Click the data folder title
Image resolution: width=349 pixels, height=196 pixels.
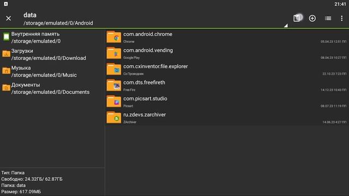[30, 15]
